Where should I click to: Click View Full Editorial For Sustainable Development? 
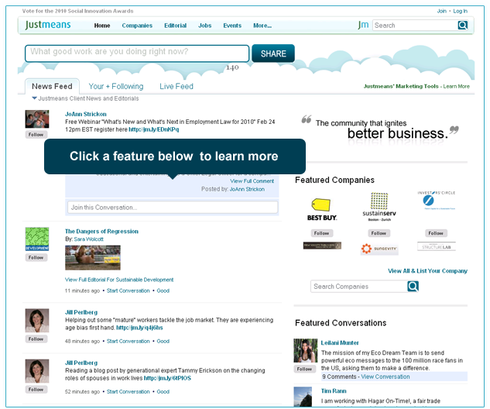point(119,280)
